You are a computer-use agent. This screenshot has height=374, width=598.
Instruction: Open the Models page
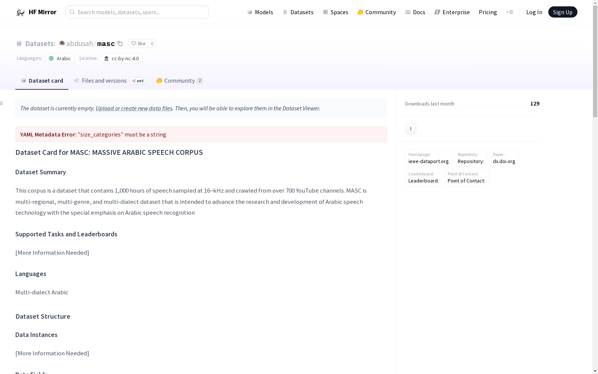pos(260,12)
